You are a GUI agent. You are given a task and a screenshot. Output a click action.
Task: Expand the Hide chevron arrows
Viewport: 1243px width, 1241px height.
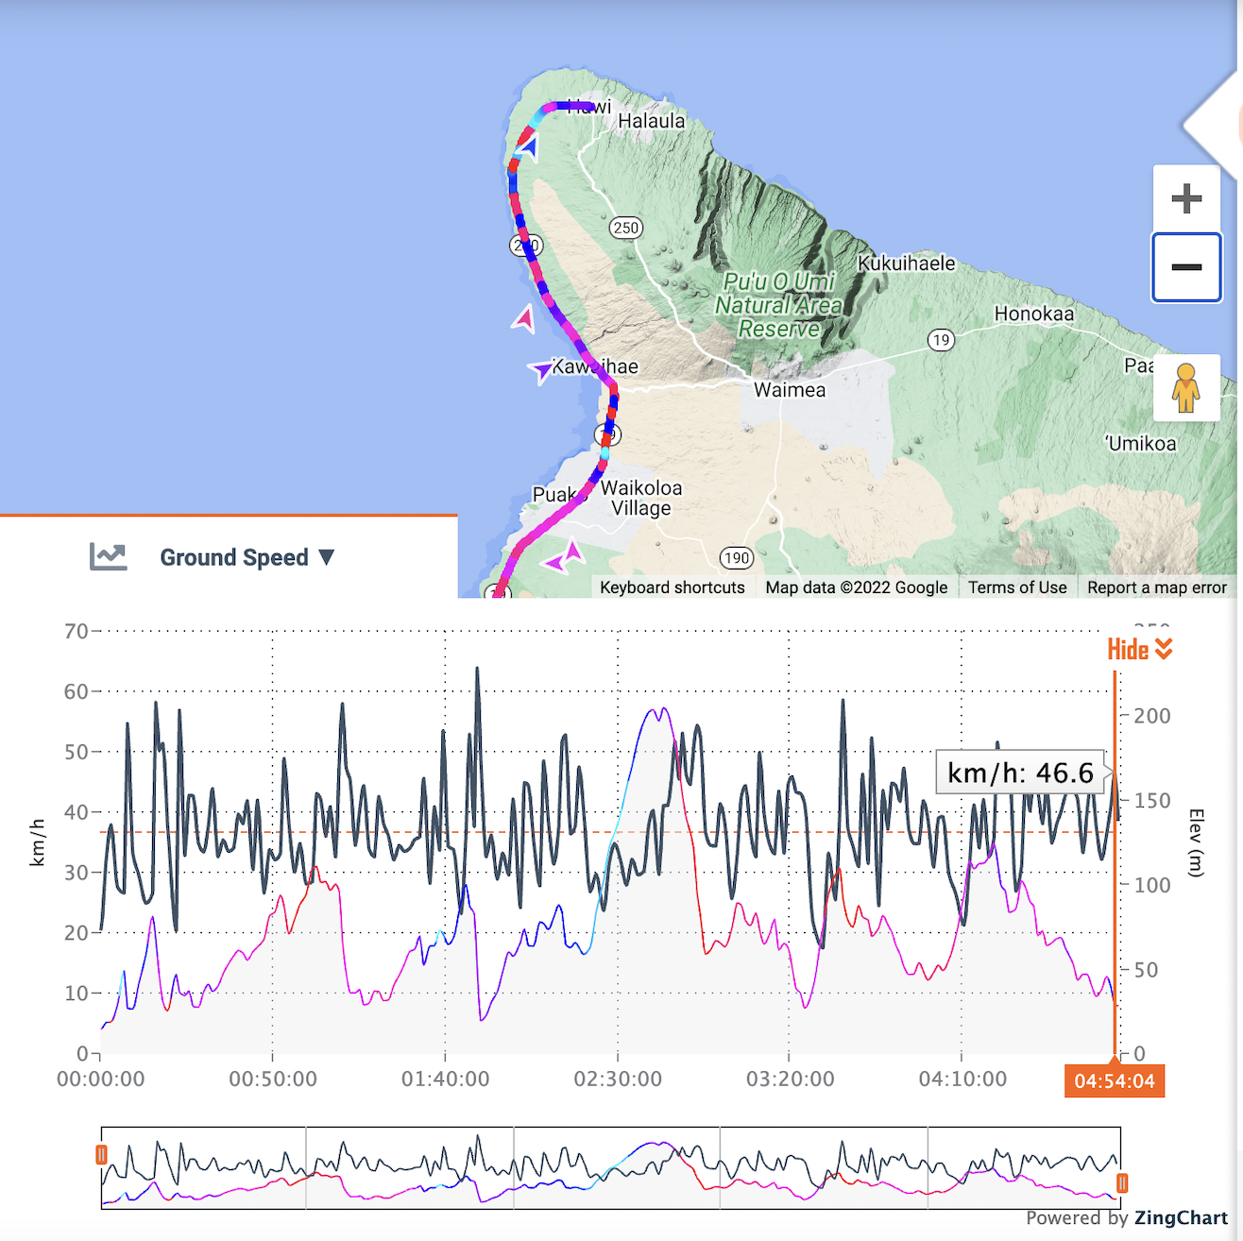click(x=1165, y=650)
